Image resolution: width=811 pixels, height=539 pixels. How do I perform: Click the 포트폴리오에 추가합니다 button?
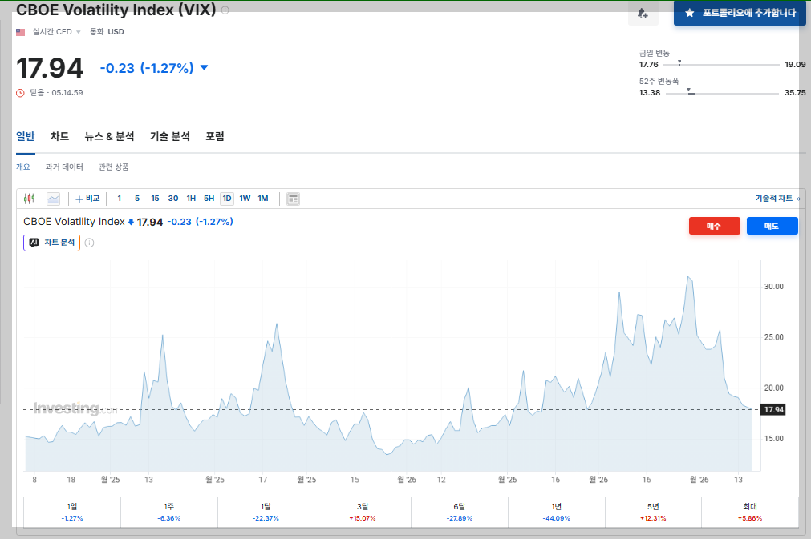[x=740, y=13]
